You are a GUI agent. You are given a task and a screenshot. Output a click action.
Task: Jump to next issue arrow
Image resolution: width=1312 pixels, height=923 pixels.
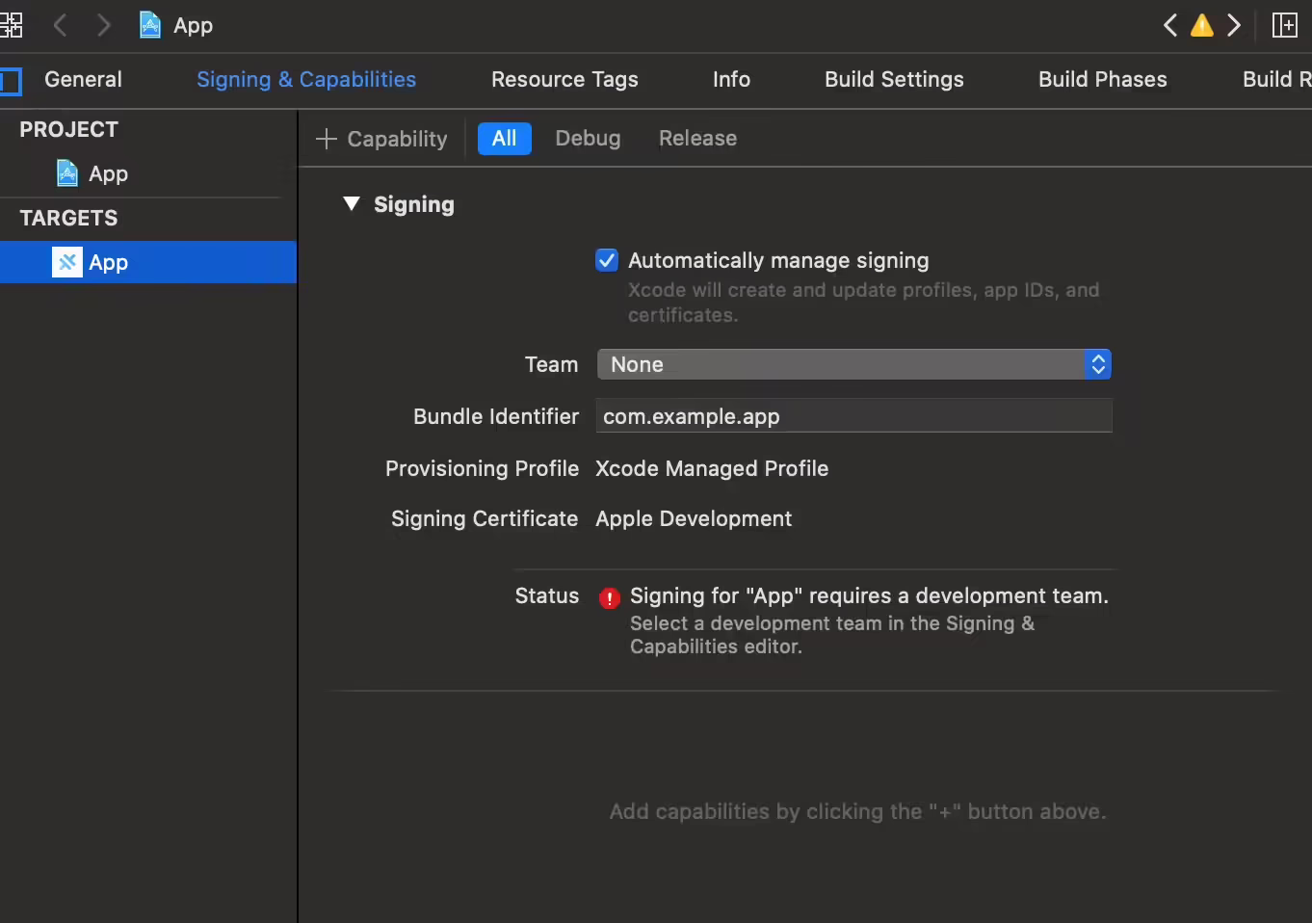(x=1233, y=25)
